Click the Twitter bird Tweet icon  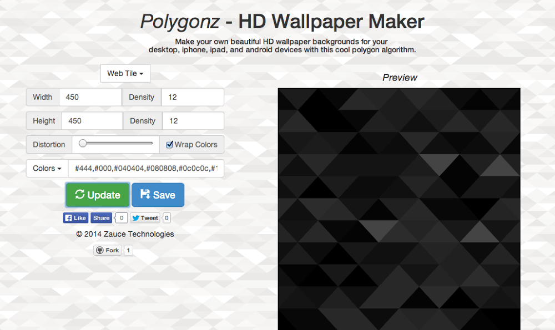point(135,218)
